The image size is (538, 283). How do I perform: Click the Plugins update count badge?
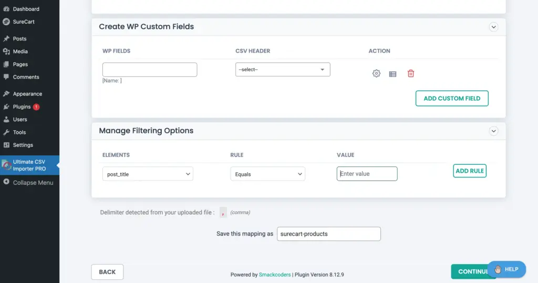pos(36,107)
